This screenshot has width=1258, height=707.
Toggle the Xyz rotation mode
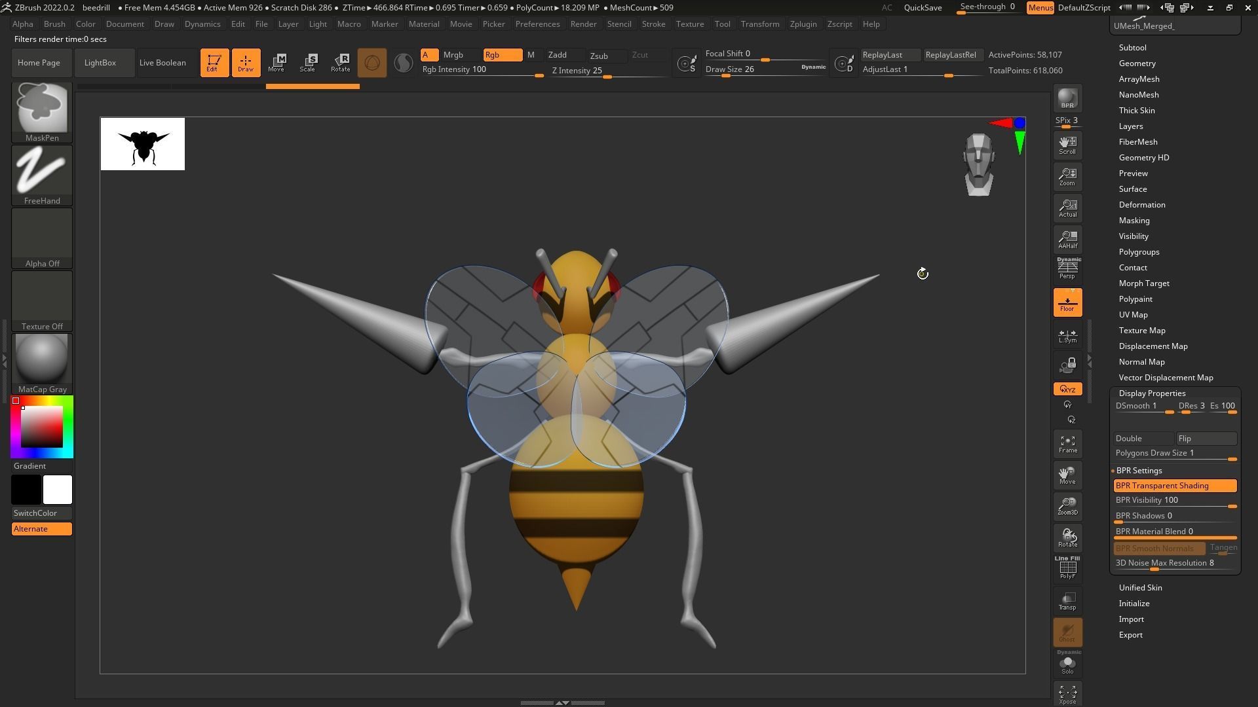(1067, 389)
